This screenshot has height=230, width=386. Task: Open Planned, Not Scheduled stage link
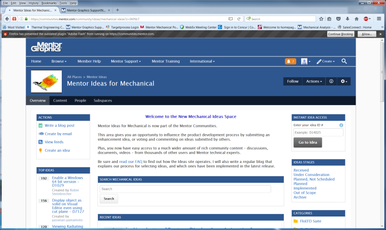(314, 179)
